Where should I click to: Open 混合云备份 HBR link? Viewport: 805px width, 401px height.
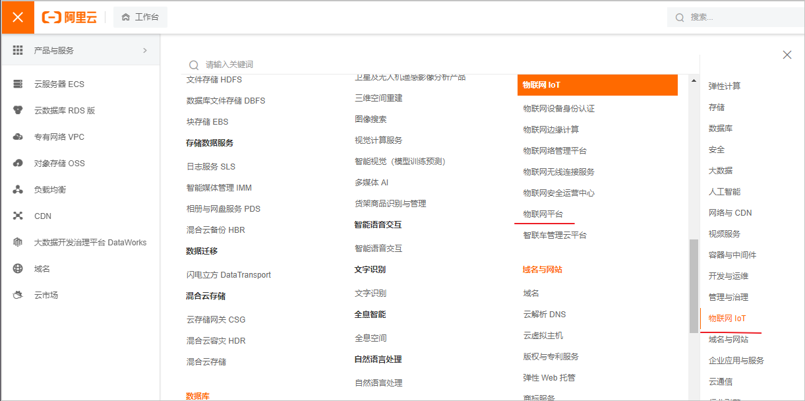pyautogui.click(x=216, y=230)
